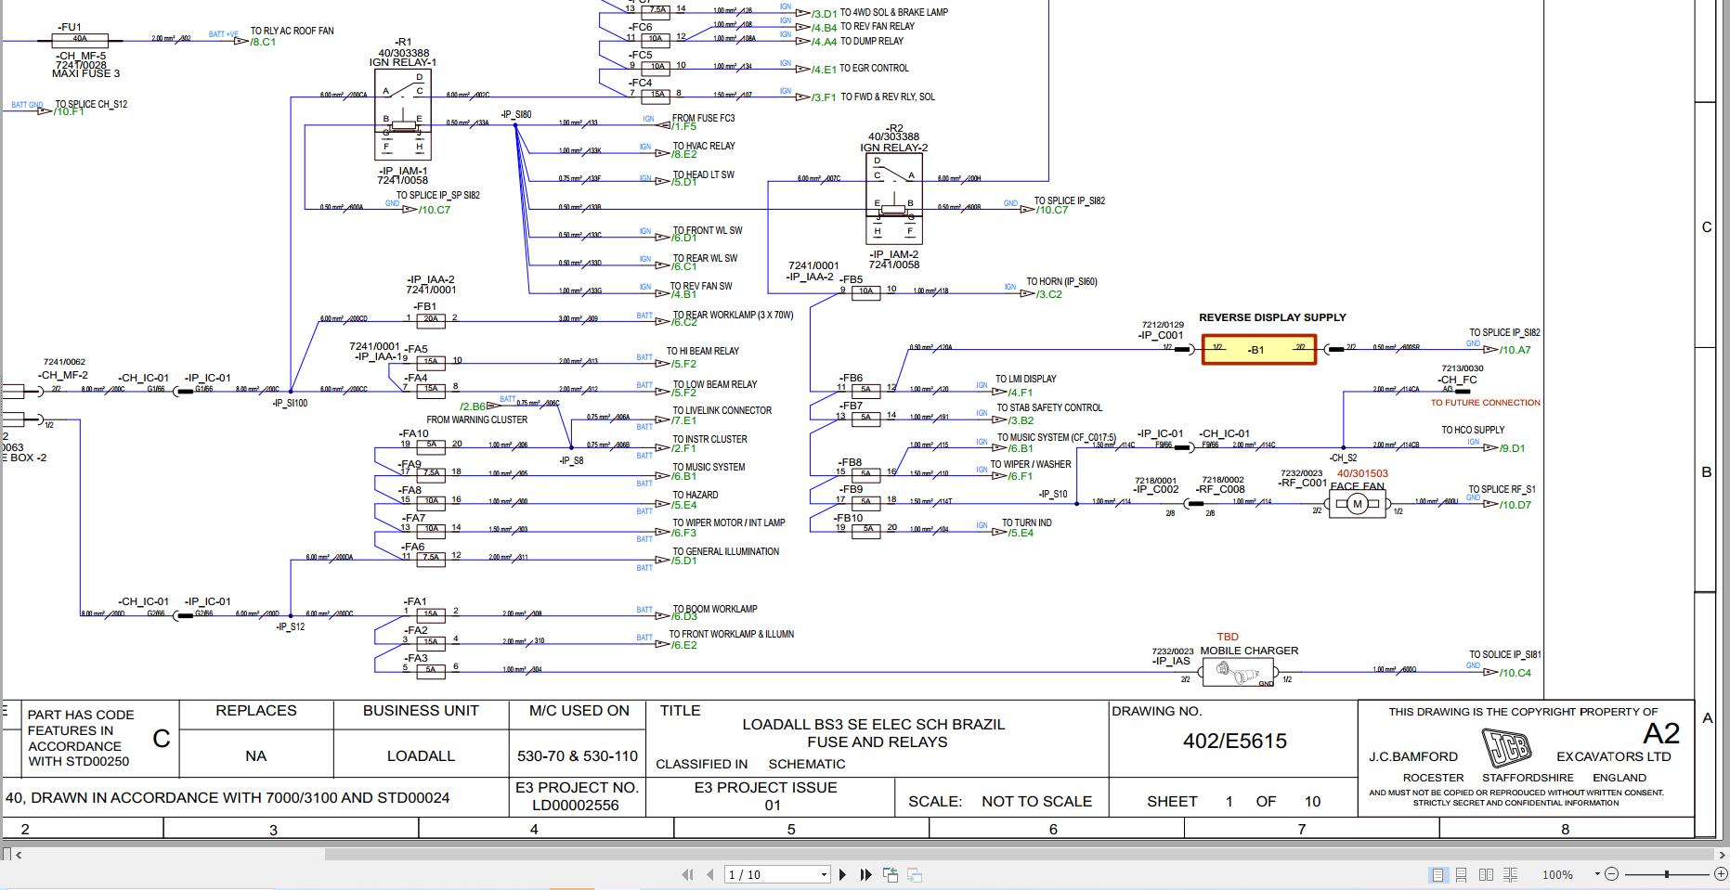
Task: Open the page number dropdown
Action: [824, 874]
